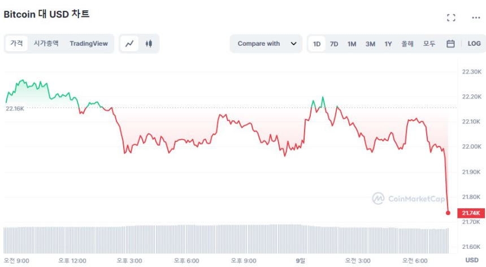Switch to candlestick chart view
The height and width of the screenshot is (267, 486).
click(x=149, y=44)
